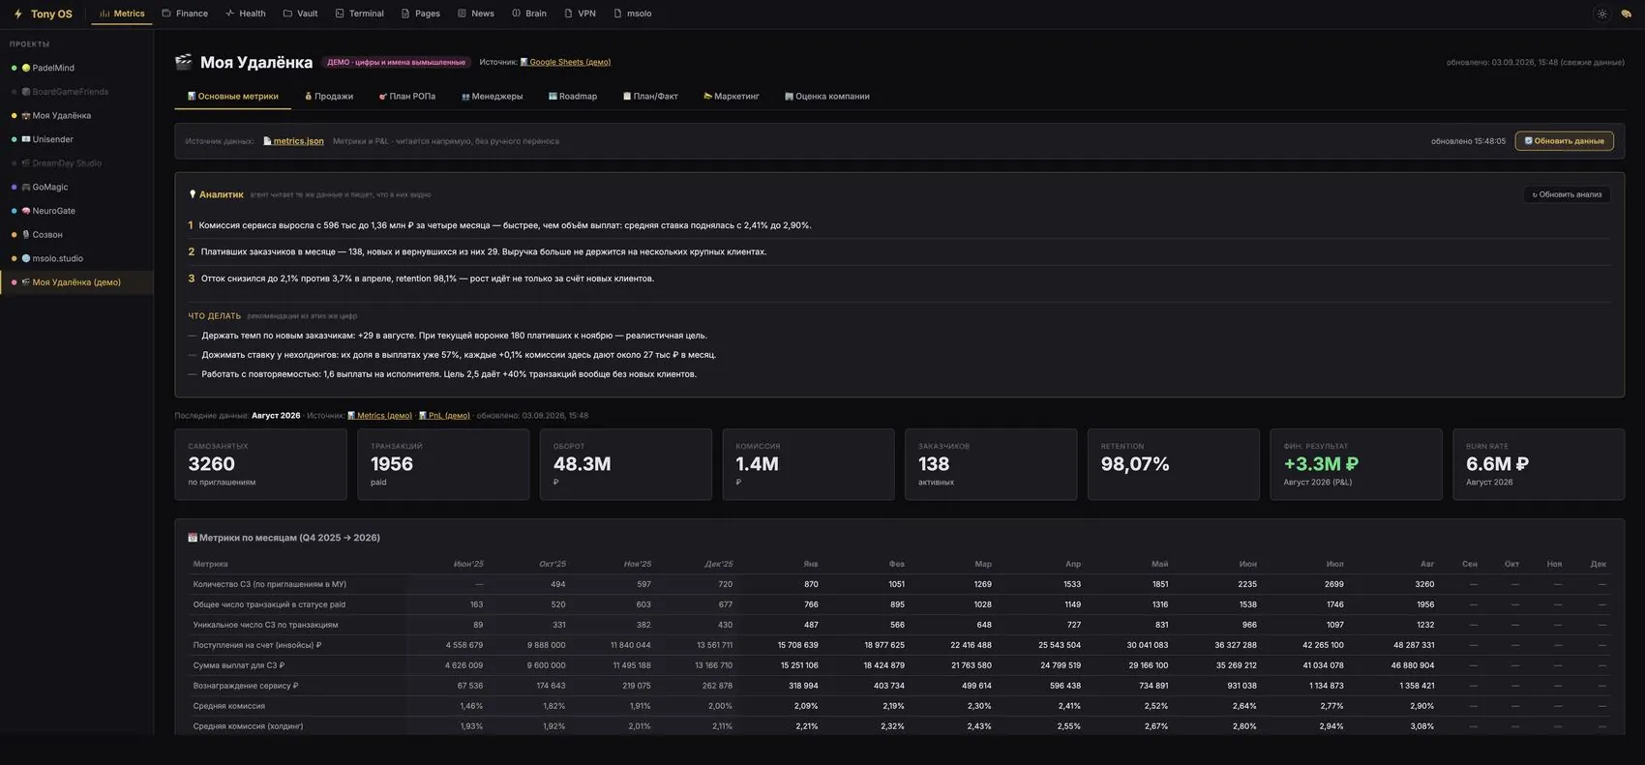Click the Фин. результат value +3.3M ₽
The width and height of the screenshot is (1645, 765).
tap(1321, 464)
